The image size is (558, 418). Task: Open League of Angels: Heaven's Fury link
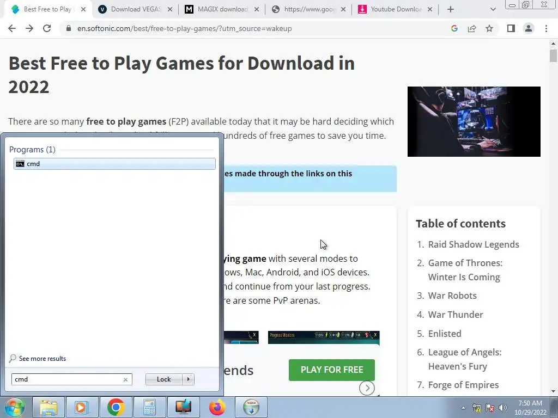(x=465, y=359)
